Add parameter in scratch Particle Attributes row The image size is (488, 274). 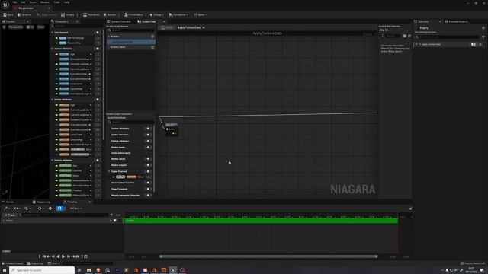click(148, 141)
